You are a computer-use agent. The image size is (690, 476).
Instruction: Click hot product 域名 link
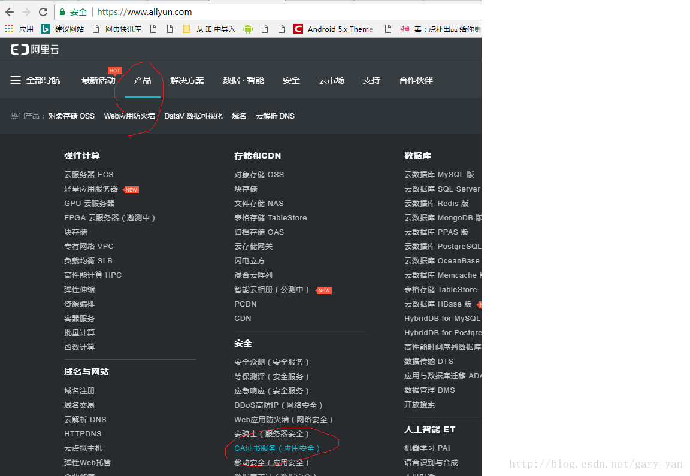pyautogui.click(x=239, y=116)
